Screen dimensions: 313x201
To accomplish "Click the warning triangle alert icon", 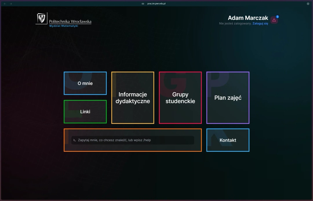I will (x=274, y=20).
